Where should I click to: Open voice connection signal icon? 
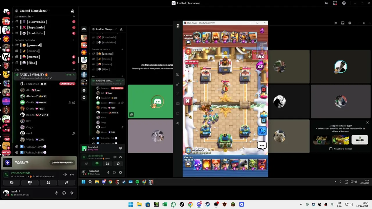[x=6, y=174]
